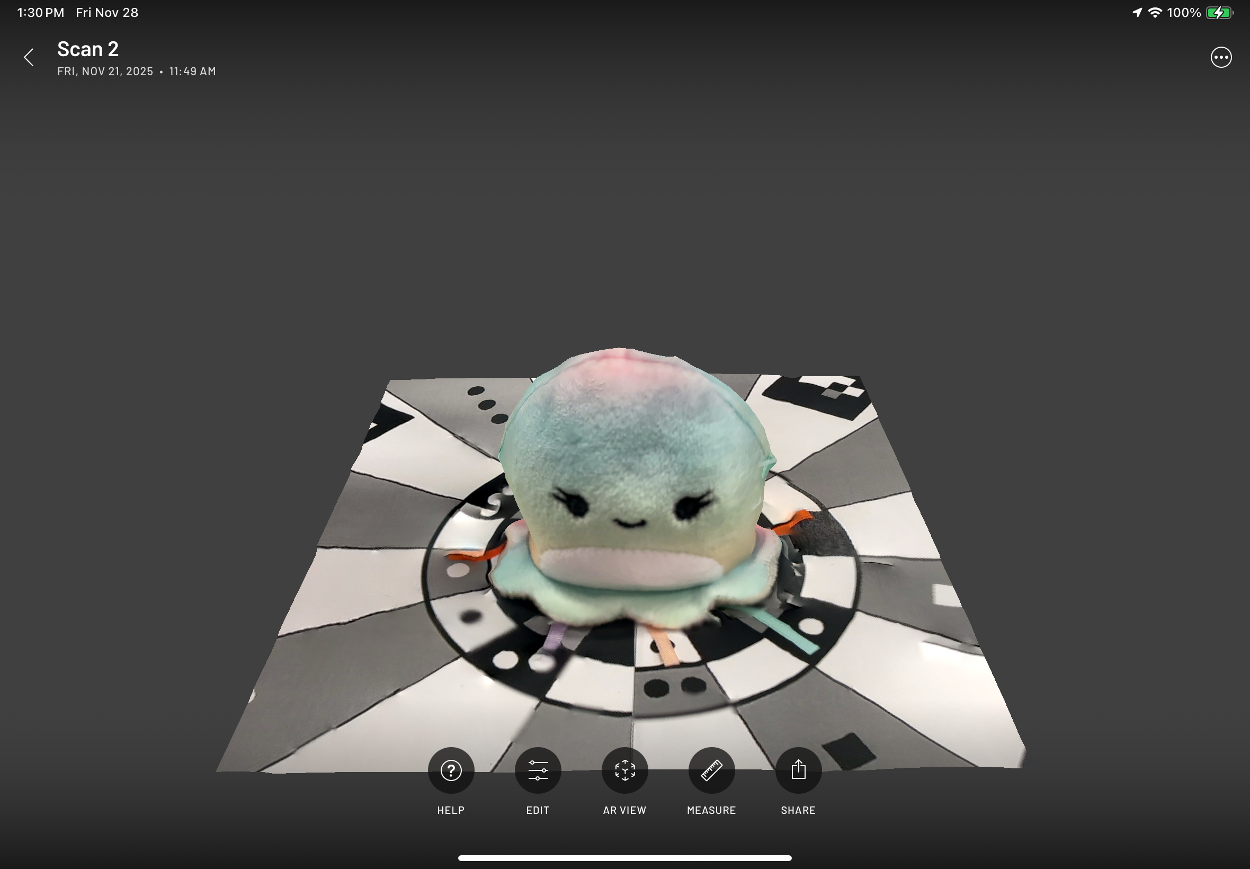Tap the HELP text label

[451, 810]
